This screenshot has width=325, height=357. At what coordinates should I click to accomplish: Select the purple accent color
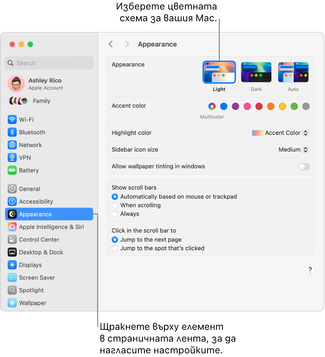235,106
